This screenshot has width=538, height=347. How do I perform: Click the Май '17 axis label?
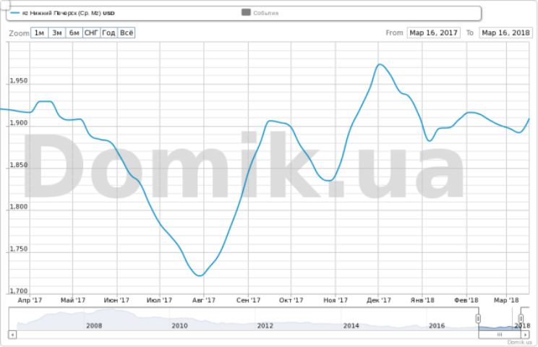coord(73,300)
